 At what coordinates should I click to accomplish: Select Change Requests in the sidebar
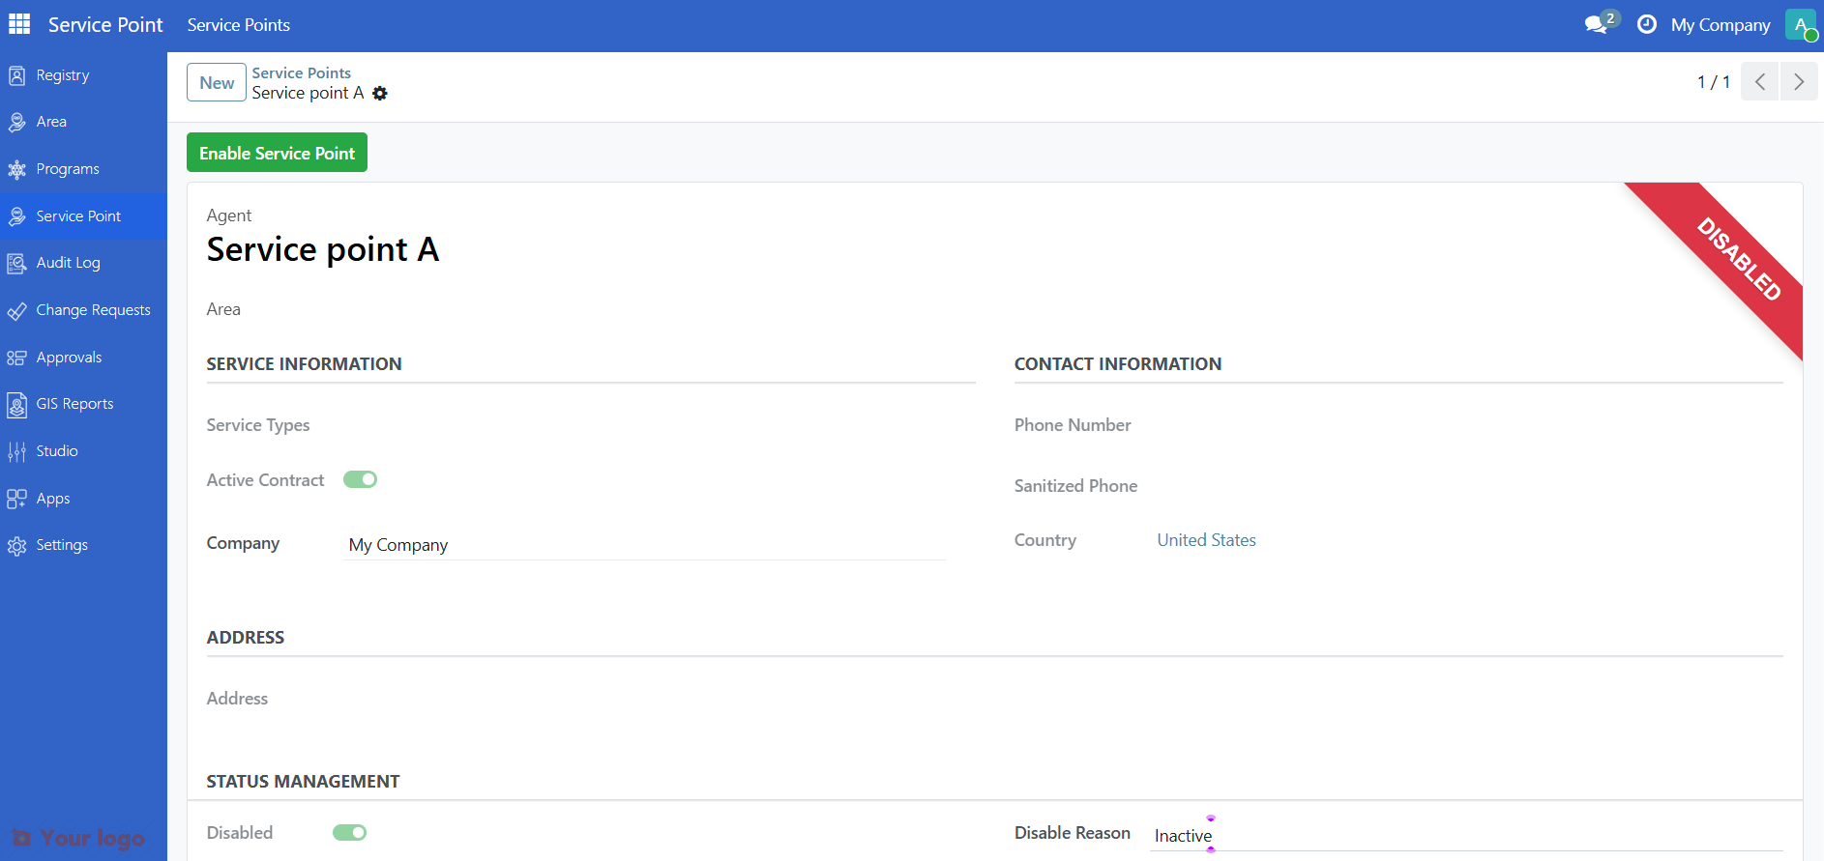pyautogui.click(x=93, y=310)
